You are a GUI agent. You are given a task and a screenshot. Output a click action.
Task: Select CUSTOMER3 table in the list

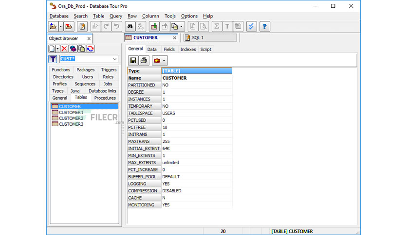pyautogui.click(x=71, y=124)
